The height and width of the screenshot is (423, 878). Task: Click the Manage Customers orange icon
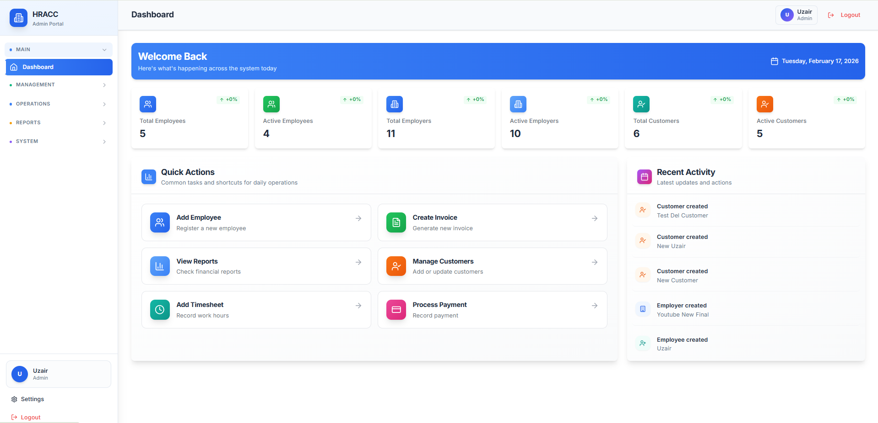[396, 266]
